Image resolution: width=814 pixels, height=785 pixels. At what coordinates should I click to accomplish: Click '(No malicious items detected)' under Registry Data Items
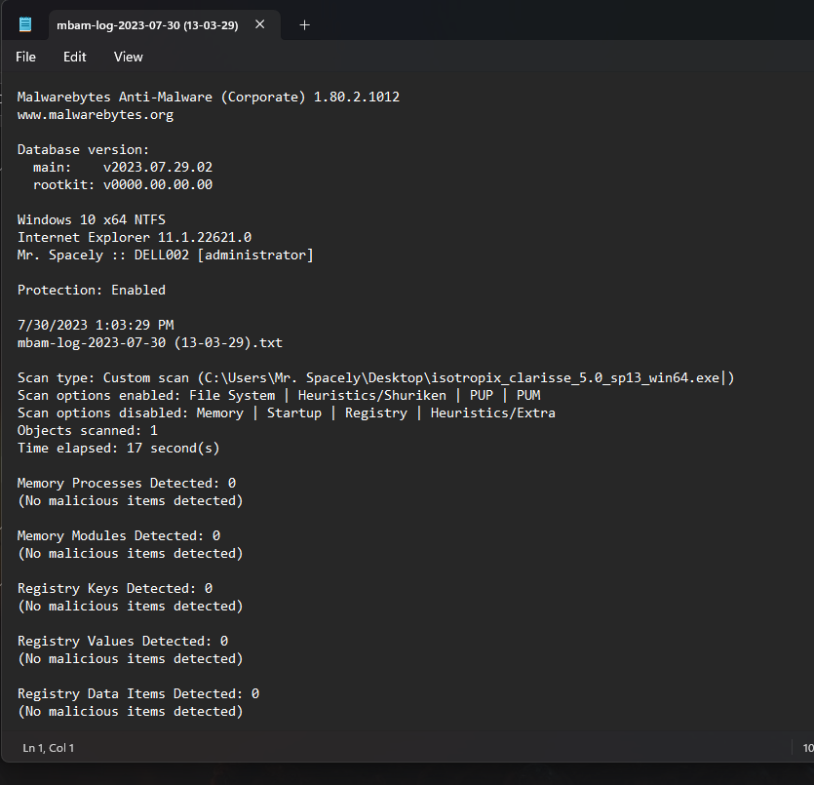tap(131, 711)
